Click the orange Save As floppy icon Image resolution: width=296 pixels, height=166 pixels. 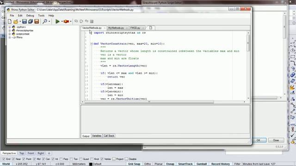[x=37, y=21]
